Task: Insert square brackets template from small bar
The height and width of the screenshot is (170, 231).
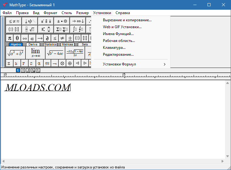Action: (x=85, y=38)
